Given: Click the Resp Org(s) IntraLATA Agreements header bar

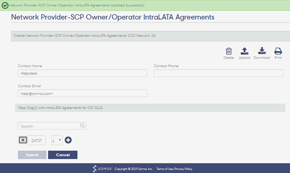Looking at the screenshot, I should click(x=150, y=108).
